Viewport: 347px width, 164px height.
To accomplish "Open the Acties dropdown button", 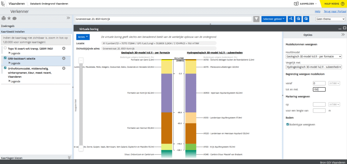I will 83,37.
